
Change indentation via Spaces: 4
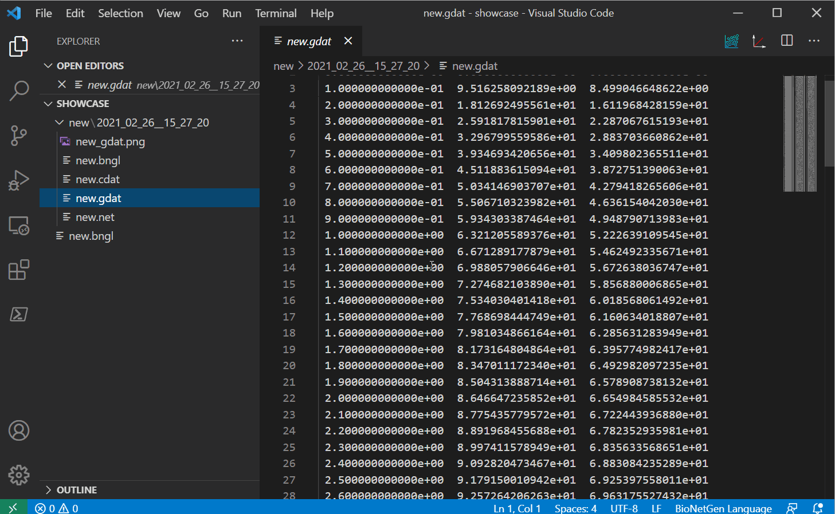[x=575, y=508]
